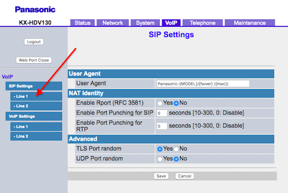
Task: Click the User Agent text field
Action: pos(203,84)
